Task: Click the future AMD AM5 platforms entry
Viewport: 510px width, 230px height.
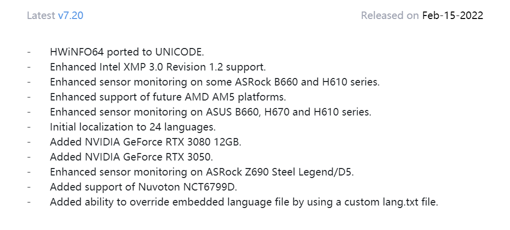Action: pos(168,97)
